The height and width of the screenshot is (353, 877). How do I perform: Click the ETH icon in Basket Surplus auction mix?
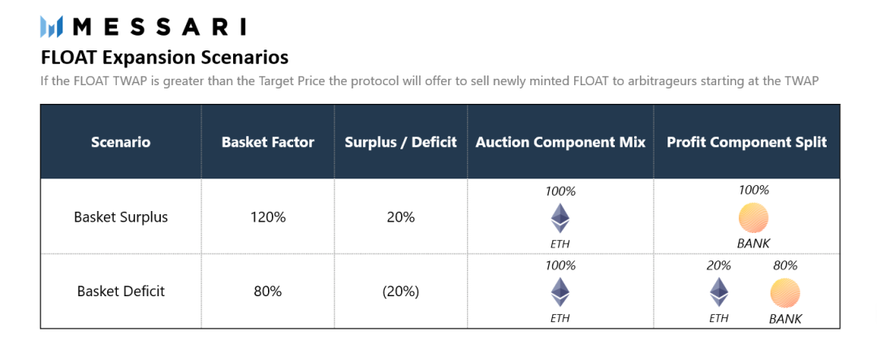coord(560,218)
